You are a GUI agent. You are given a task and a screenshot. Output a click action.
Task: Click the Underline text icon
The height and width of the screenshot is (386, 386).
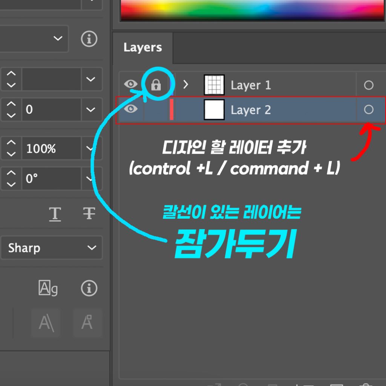pyautogui.click(x=55, y=214)
